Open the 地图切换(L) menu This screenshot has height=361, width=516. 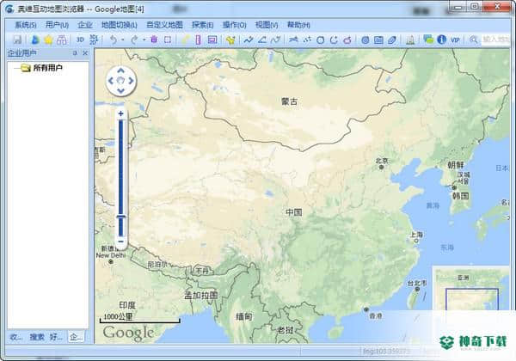(x=120, y=25)
